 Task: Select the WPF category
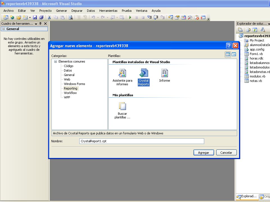67,97
